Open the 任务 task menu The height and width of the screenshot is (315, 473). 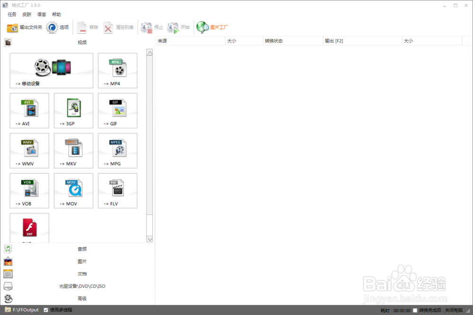click(12, 15)
